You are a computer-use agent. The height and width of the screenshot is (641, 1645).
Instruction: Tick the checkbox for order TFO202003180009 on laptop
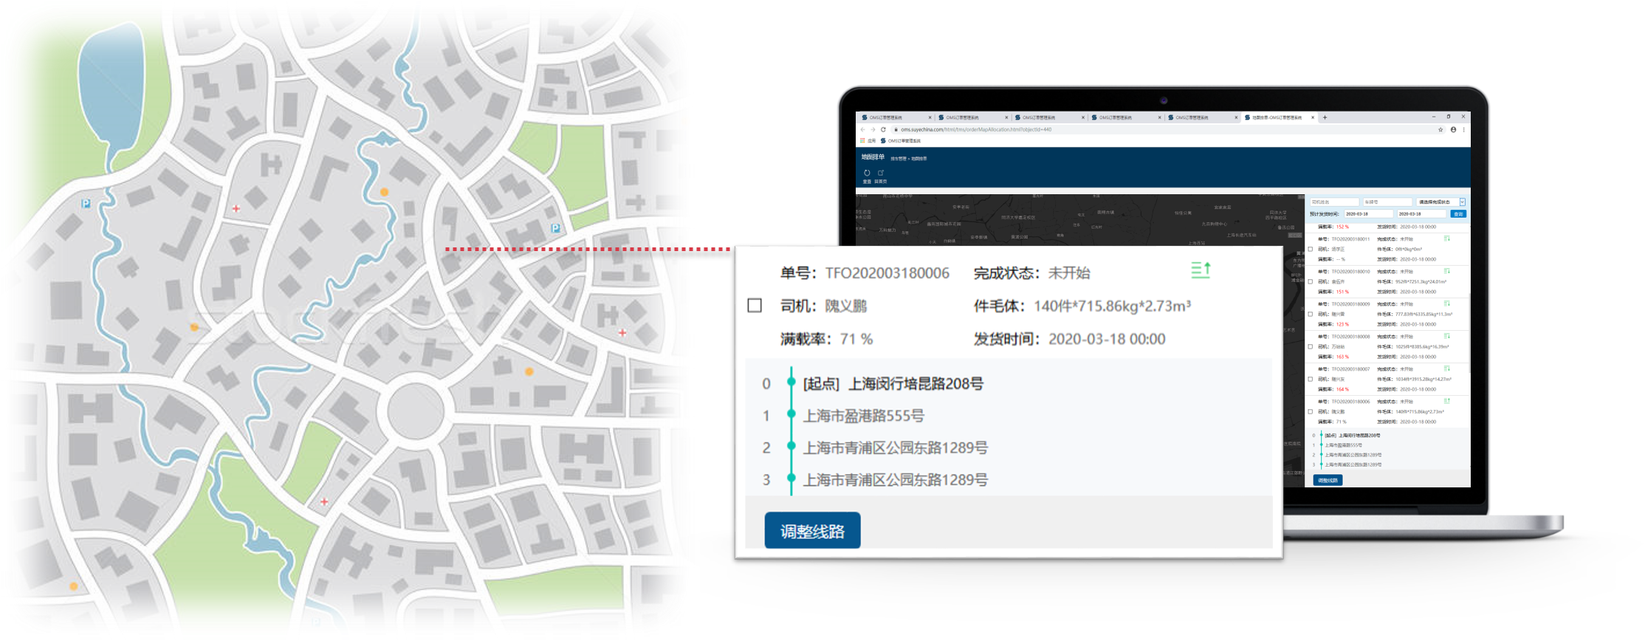coord(1311,314)
